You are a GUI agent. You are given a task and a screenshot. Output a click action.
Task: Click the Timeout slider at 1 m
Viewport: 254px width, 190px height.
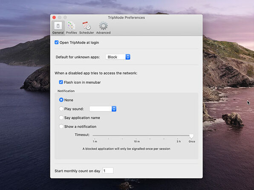[95, 136]
